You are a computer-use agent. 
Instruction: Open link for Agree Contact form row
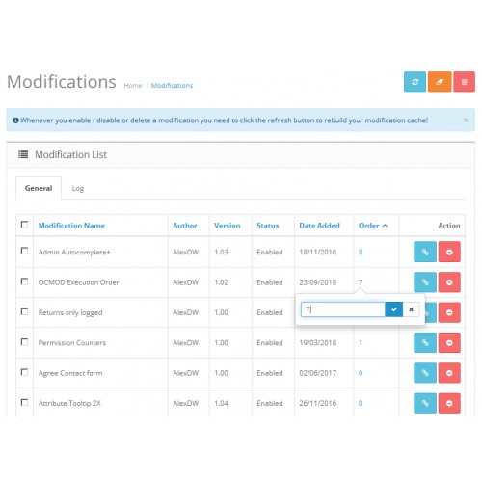point(425,373)
